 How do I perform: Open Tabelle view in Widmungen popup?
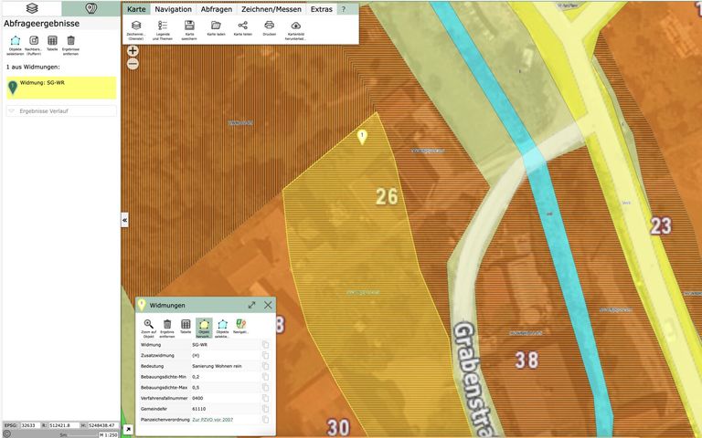(x=186, y=327)
